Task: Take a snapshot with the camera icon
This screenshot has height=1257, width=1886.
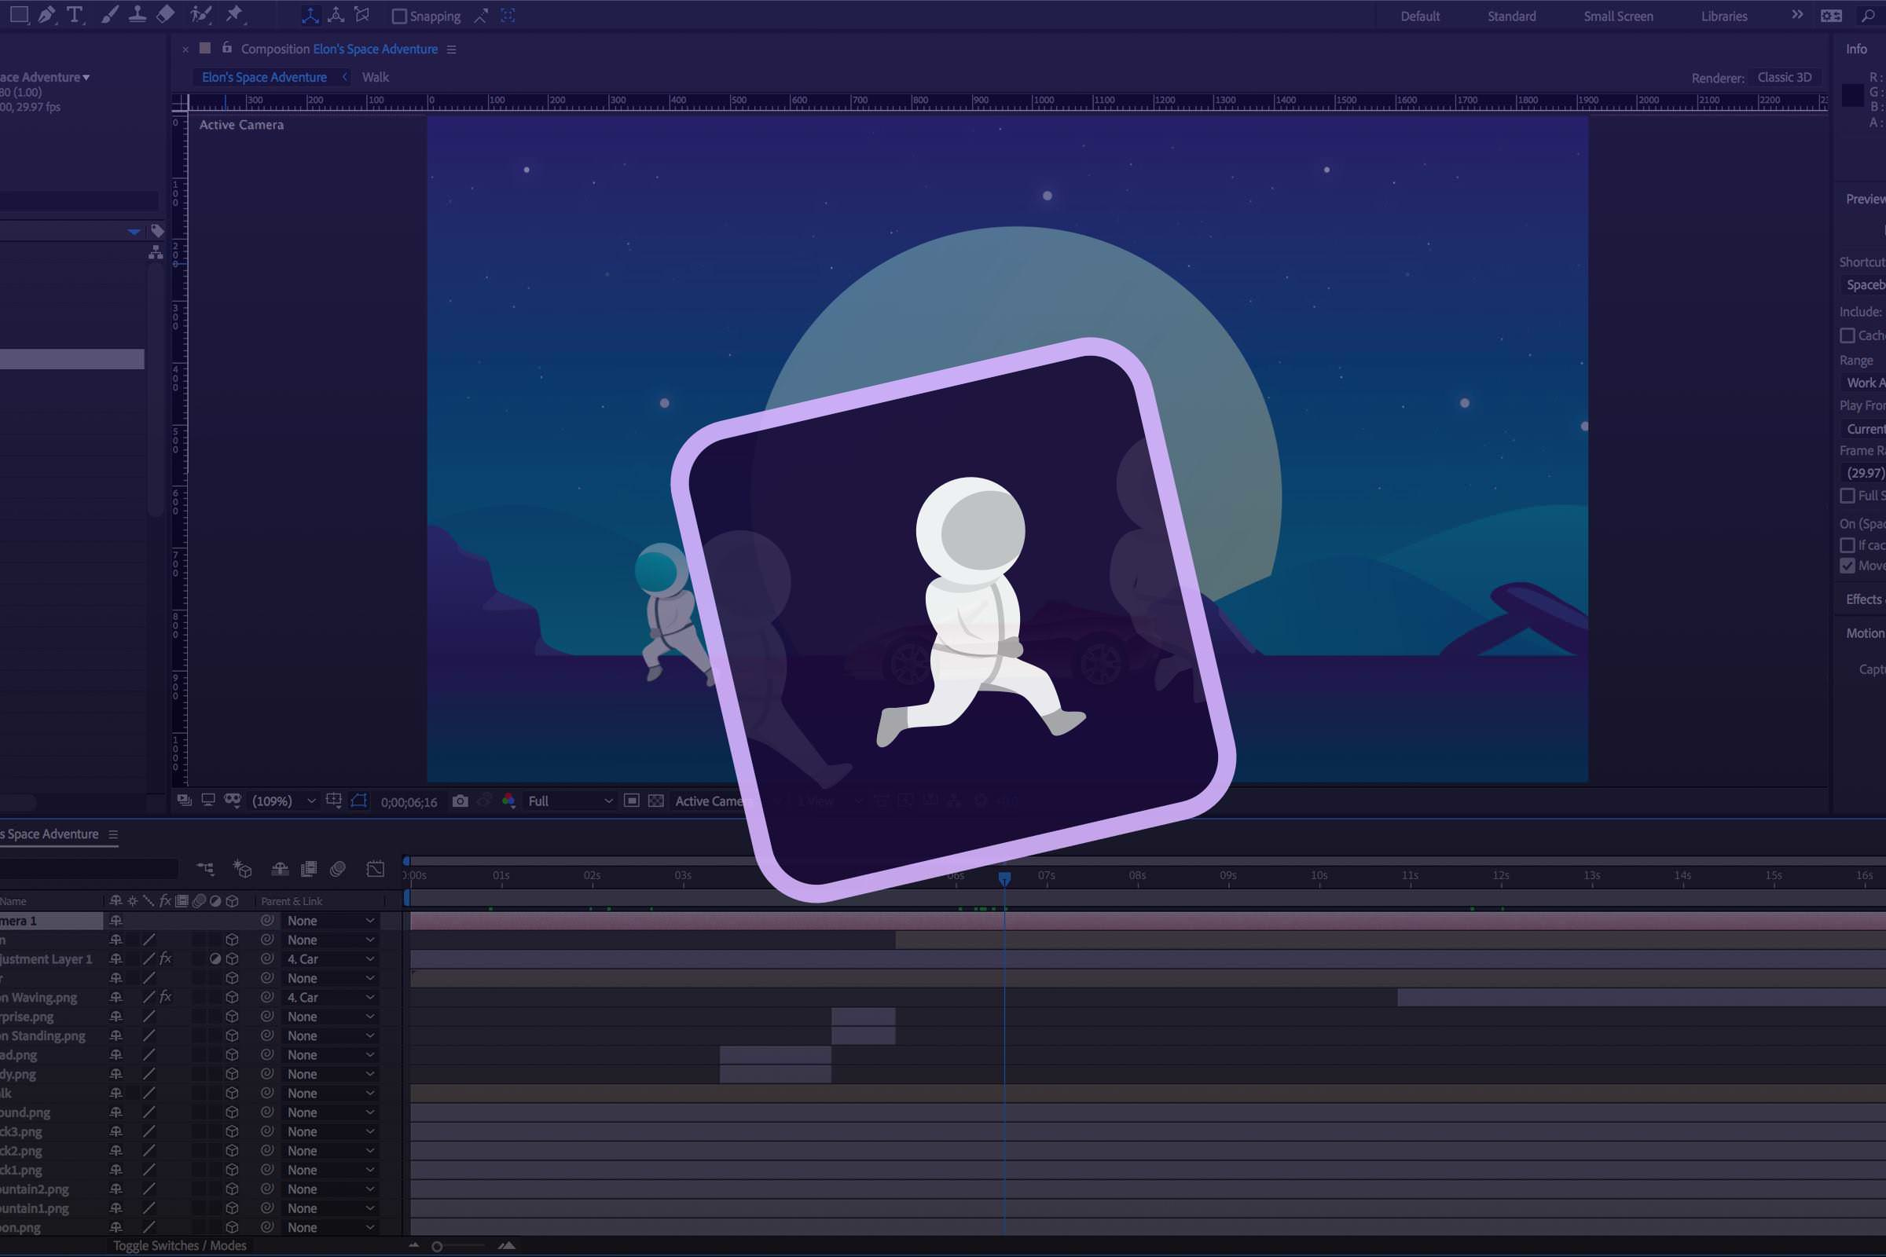Action: [x=460, y=801]
